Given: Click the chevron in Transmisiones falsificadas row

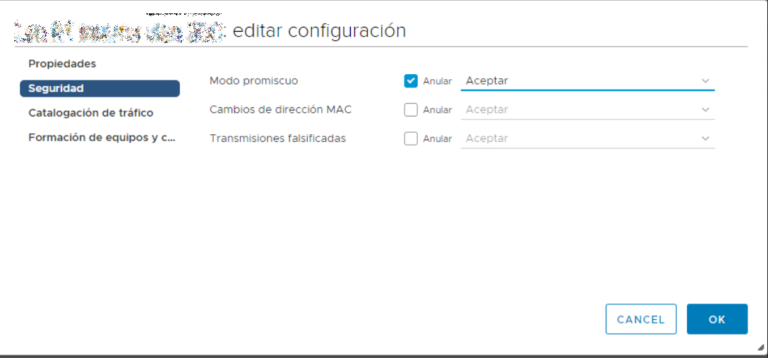Looking at the screenshot, I should (x=705, y=138).
